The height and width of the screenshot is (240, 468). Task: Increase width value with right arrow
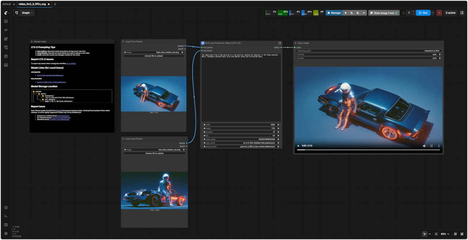coord(279,125)
